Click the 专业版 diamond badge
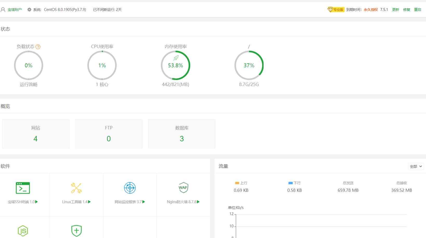Screen dimensions: 426x238 336,10
